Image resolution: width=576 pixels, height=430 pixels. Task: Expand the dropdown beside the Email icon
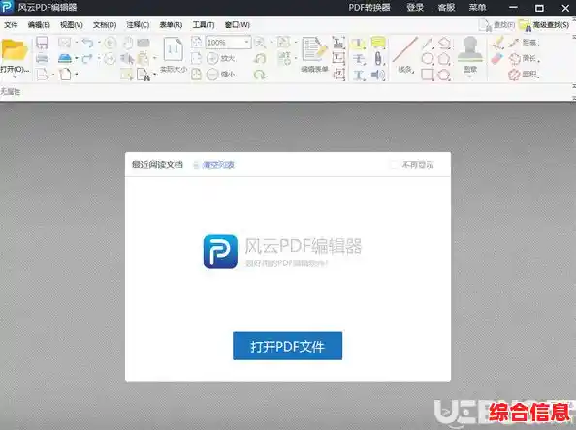tap(76, 43)
